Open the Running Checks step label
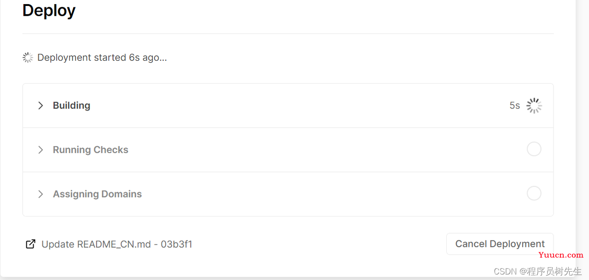The height and width of the screenshot is (280, 589). [91, 150]
